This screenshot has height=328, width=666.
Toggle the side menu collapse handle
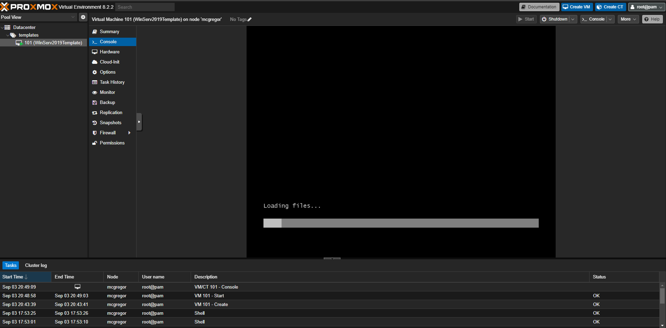[x=139, y=122]
